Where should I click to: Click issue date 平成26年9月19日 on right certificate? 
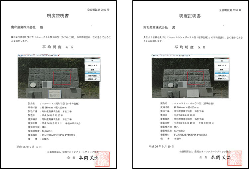click(161, 147)
